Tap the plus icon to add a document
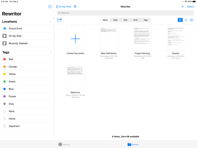This screenshot has width=197, height=148. coord(183,6)
